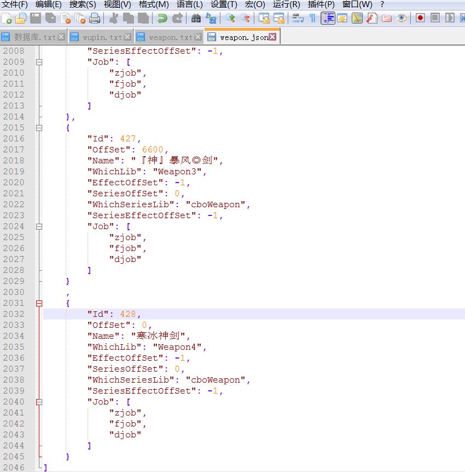Open the 设置(T) menu
The width and height of the screenshot is (465, 472).
coord(224,4)
